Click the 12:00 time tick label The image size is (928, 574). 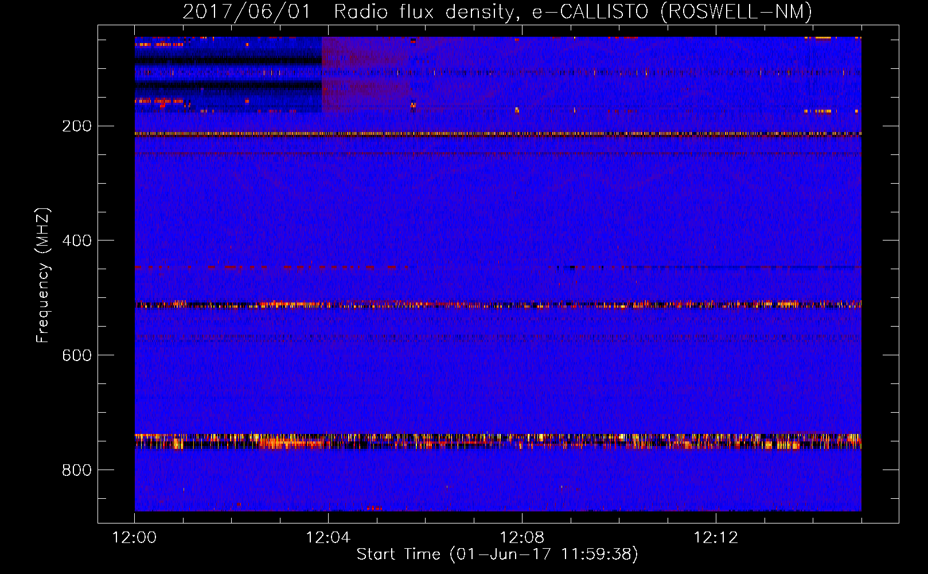135,538
